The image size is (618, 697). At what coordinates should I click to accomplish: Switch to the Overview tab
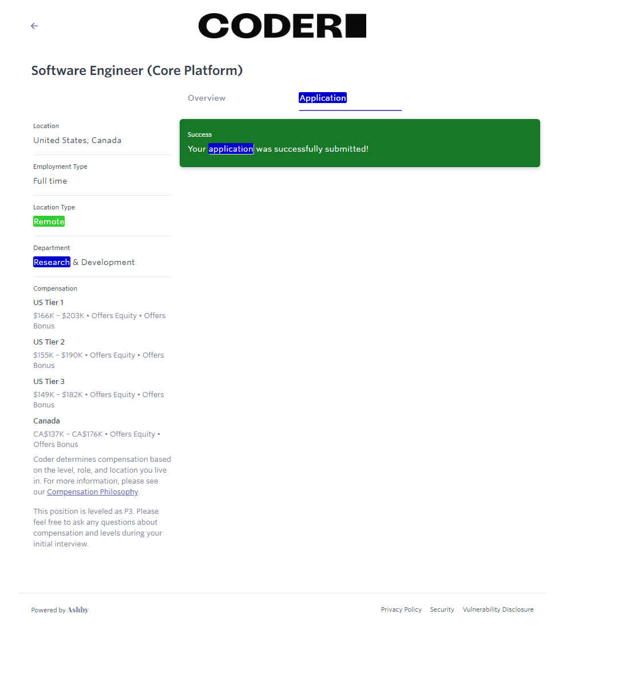point(207,98)
